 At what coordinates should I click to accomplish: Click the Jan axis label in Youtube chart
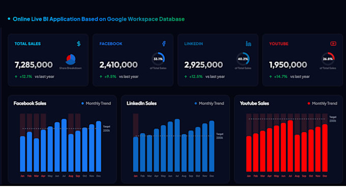(x=249, y=176)
